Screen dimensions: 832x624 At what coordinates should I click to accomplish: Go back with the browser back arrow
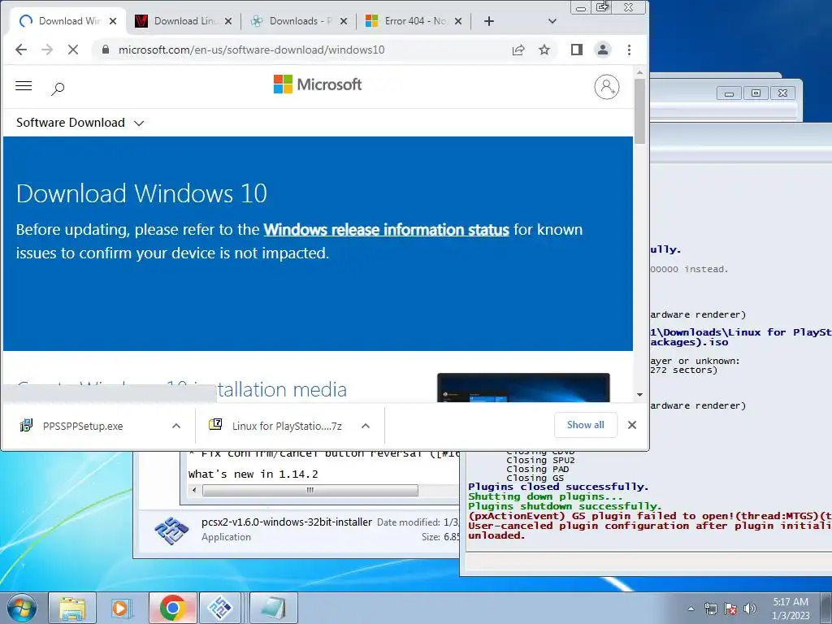pos(21,50)
